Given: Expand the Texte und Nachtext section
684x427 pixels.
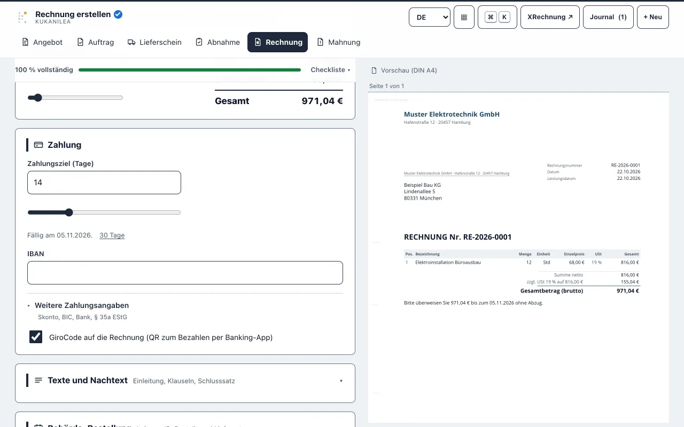Looking at the screenshot, I should pos(185,381).
